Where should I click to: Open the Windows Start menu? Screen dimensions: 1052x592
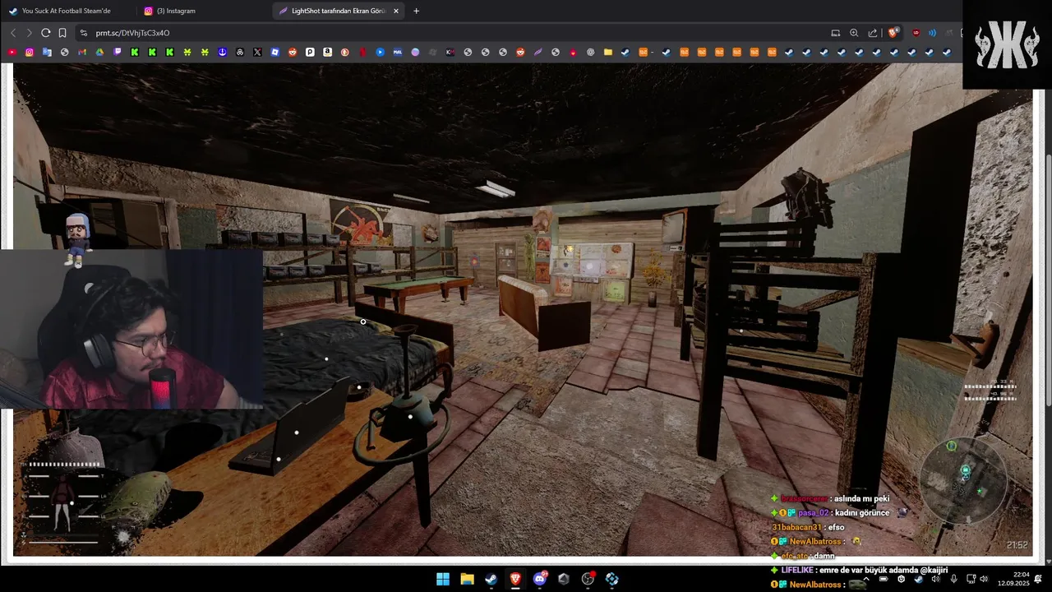click(x=442, y=579)
